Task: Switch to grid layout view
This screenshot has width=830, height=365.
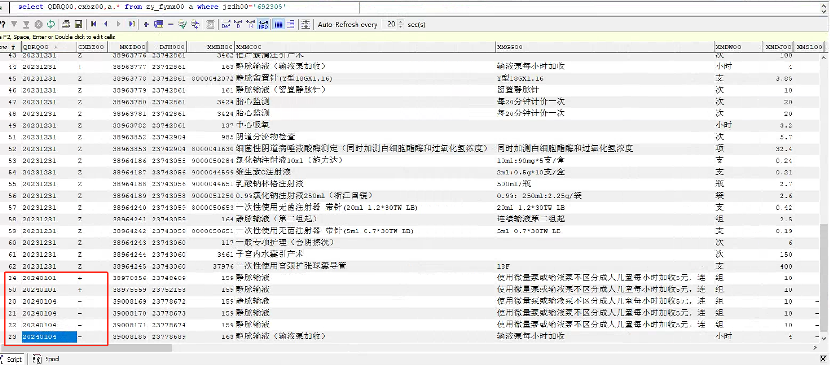Action: 279,24
